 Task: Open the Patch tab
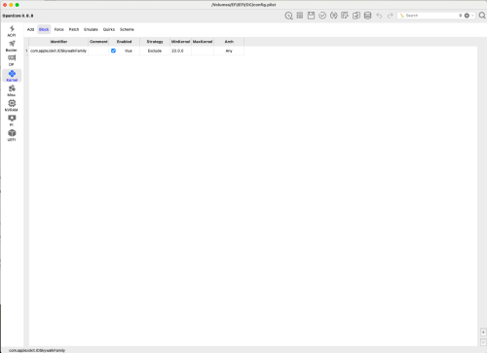pyautogui.click(x=74, y=29)
